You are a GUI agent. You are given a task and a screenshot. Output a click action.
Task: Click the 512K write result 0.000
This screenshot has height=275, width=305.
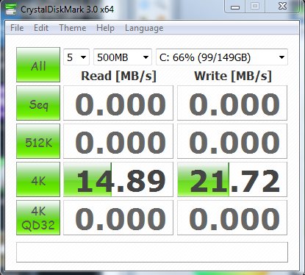point(232,141)
